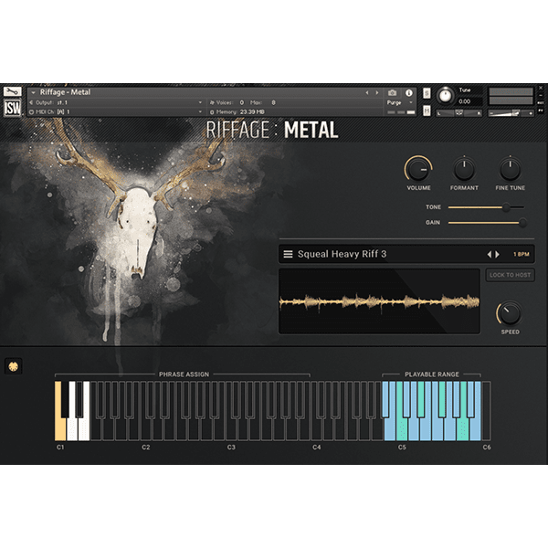The width and height of the screenshot is (548, 548).
Task: Click the orange gear icon above keyboard
Action: [x=13, y=365]
